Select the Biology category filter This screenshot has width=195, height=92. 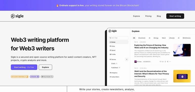156,38
